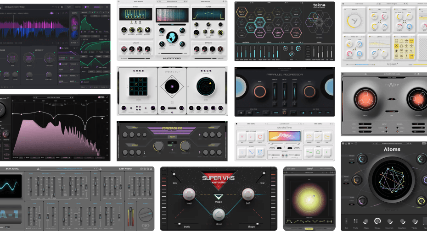Toggle the orange output ring in Parallel Aggressor

pyautogui.click(x=285, y=113)
